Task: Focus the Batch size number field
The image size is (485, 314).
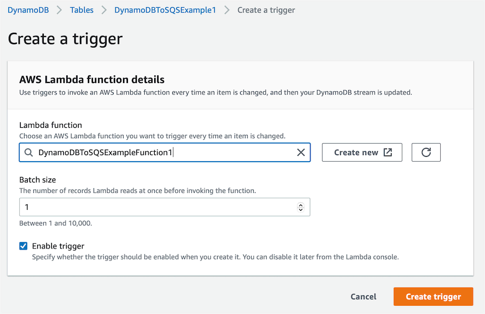Action: click(159, 208)
